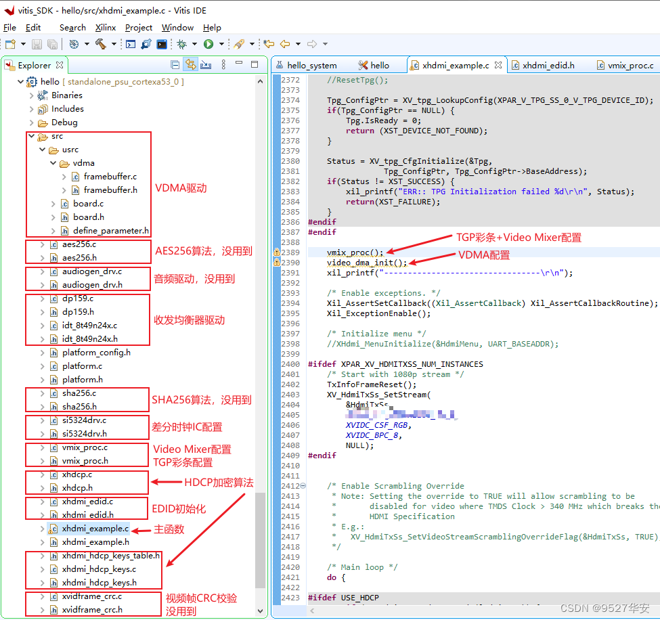
Task: Toggle Link with Editor in Explorer
Action: (190, 65)
